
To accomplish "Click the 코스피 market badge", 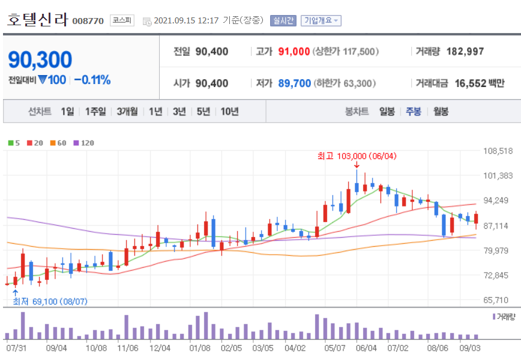I will [122, 19].
